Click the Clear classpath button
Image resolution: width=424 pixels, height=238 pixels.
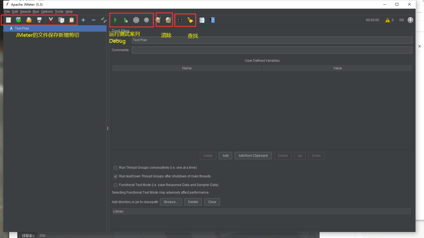[x=212, y=202]
